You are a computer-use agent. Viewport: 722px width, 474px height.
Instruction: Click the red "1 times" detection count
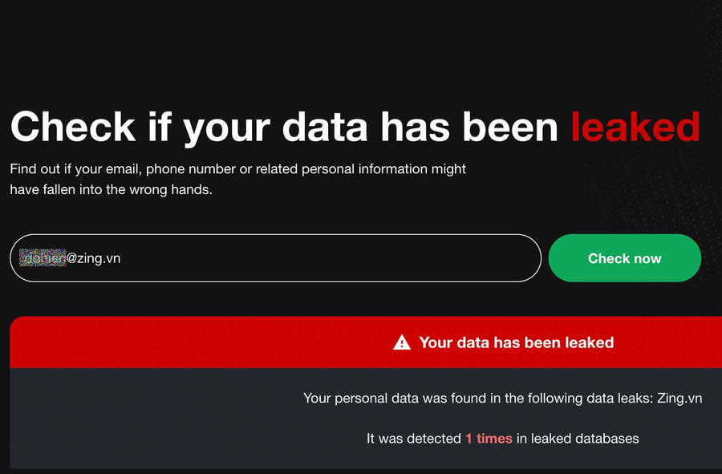(x=489, y=439)
